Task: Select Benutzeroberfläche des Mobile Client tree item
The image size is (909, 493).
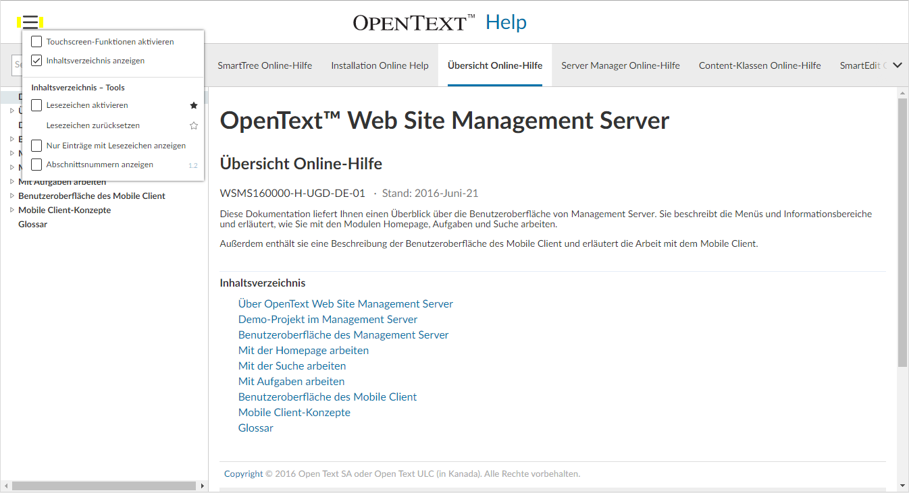Action: pyautogui.click(x=92, y=196)
